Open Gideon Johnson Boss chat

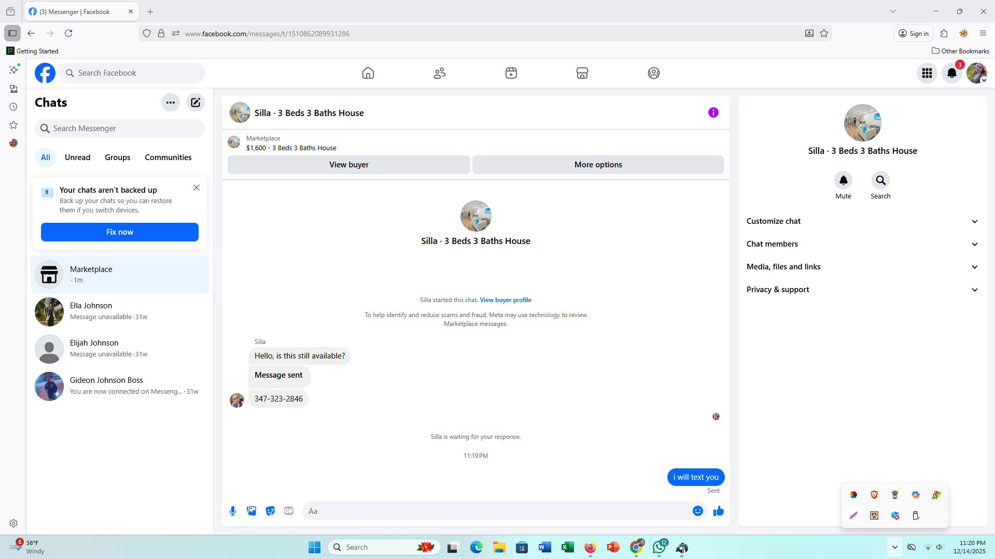click(120, 386)
